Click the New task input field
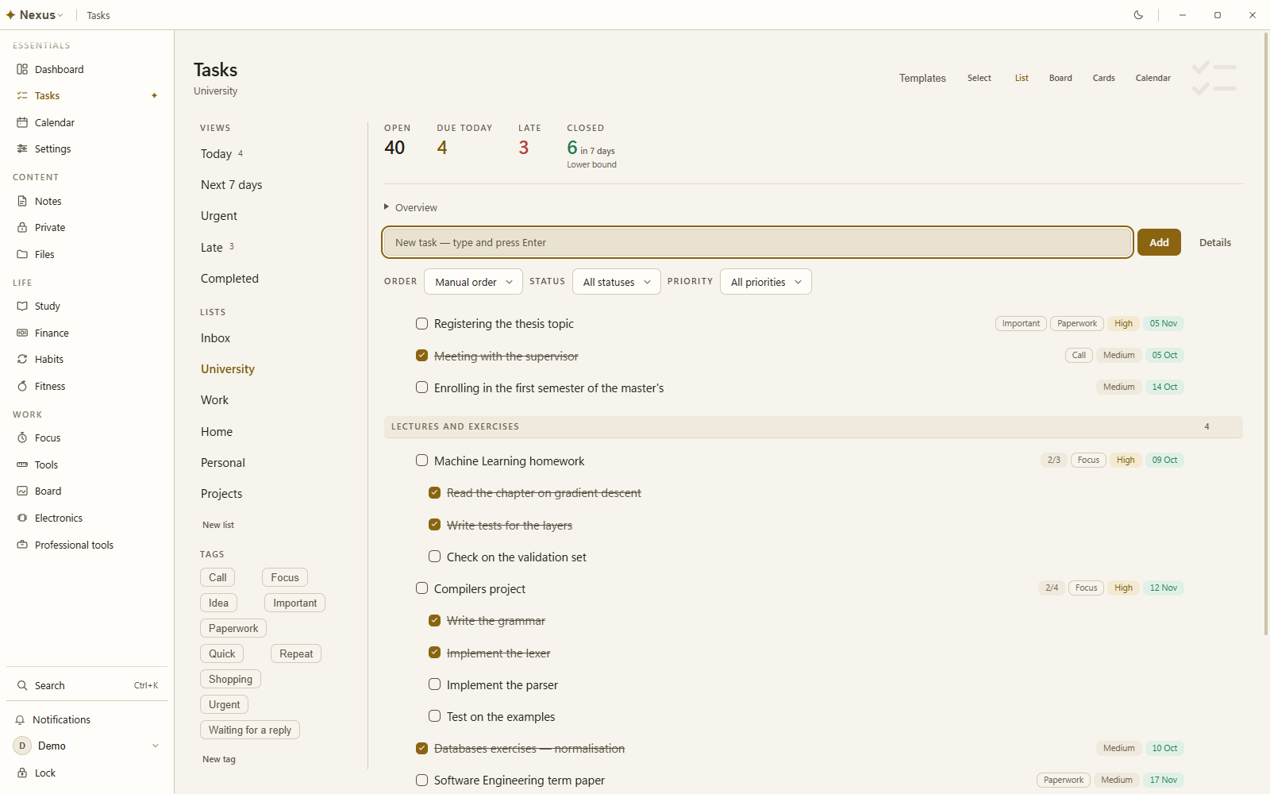Screen dimensions: 1270x794 point(757,242)
